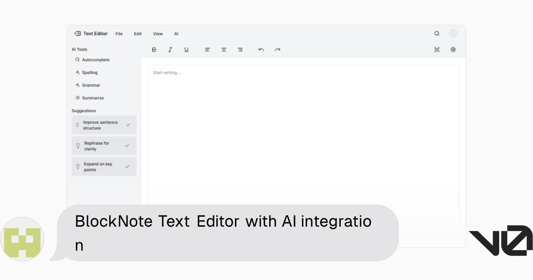Viewport: 533px width, 280px height.
Task: Align text to the left
Action: coord(207,50)
